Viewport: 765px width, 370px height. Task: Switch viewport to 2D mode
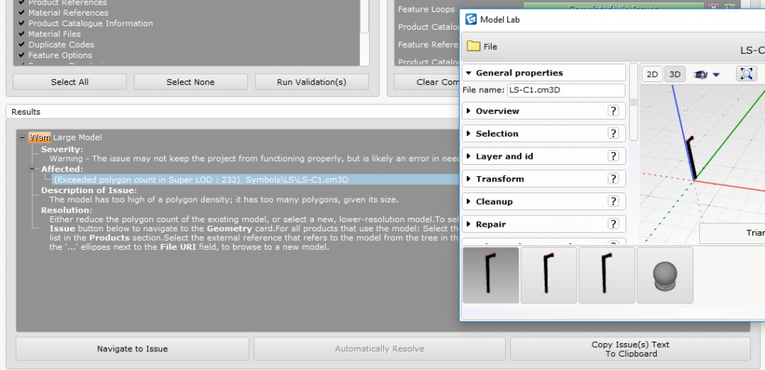click(652, 75)
